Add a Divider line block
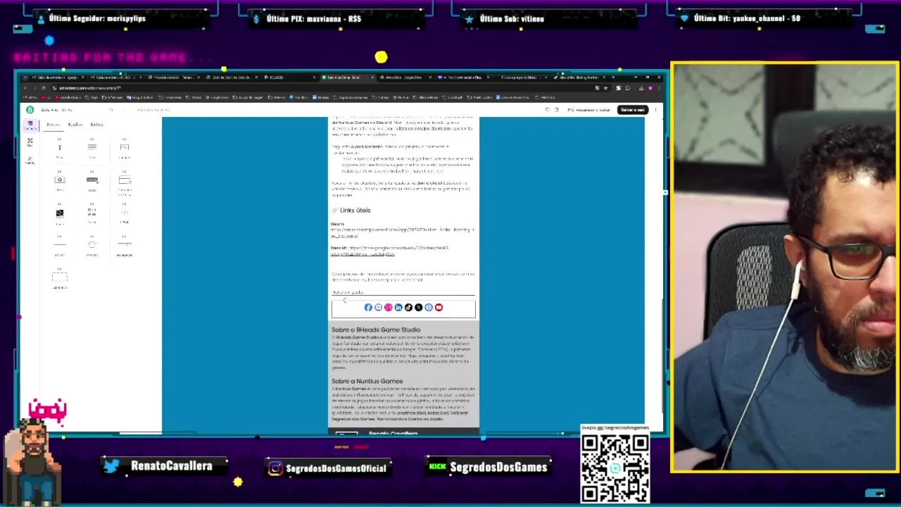The width and height of the screenshot is (901, 507). coord(60,247)
